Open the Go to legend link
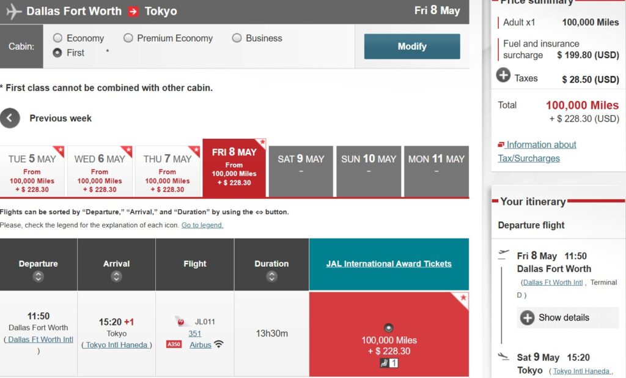 (202, 225)
